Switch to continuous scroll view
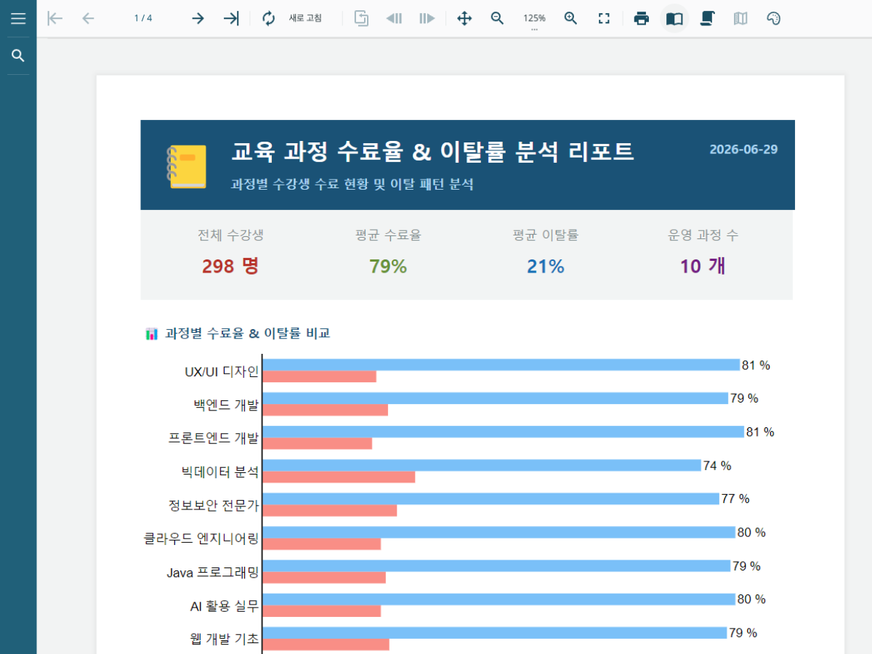Screen dimensions: 872x654 707,18
